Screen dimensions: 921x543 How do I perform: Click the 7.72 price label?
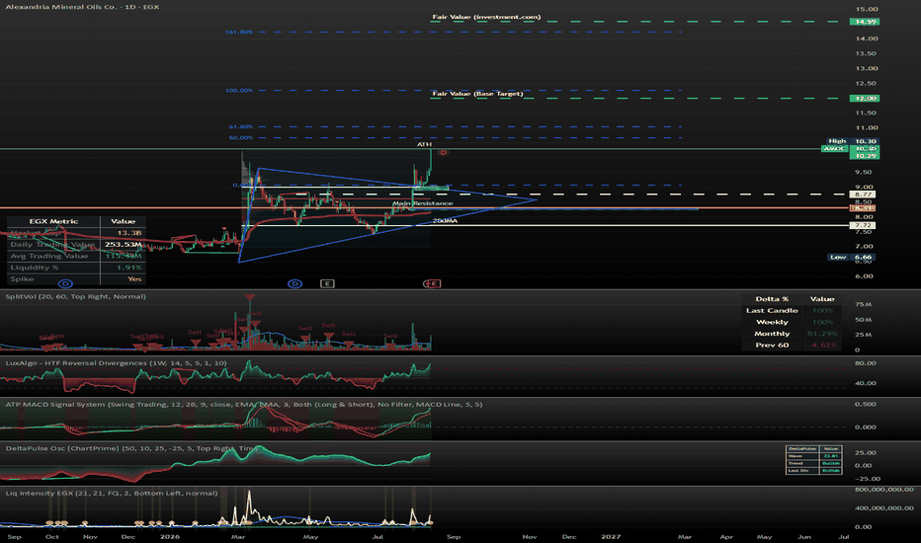pyautogui.click(x=864, y=225)
